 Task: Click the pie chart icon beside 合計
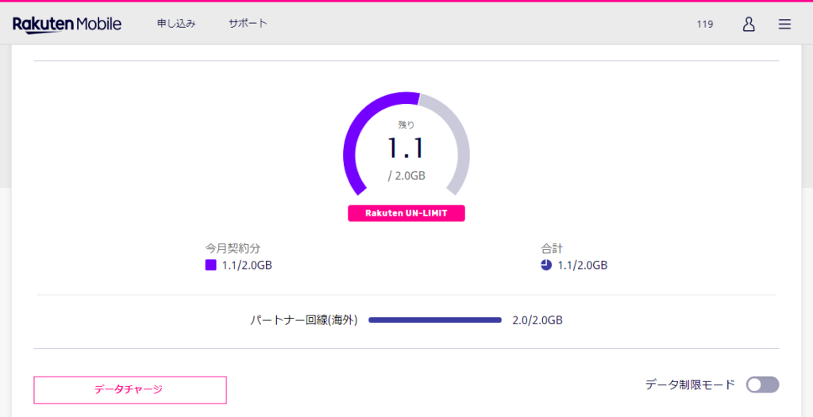[x=546, y=266]
